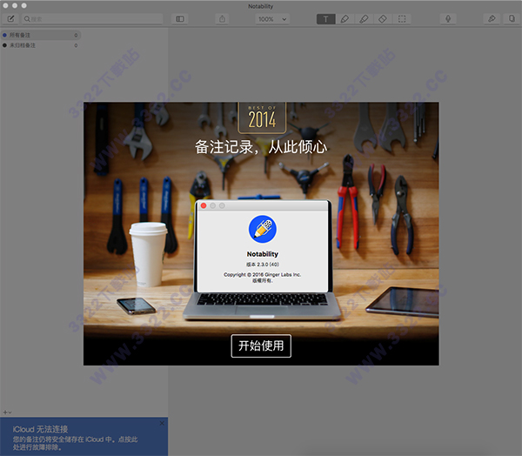Select 所有备注 in the sidebar
The height and width of the screenshot is (456, 522).
41,35
